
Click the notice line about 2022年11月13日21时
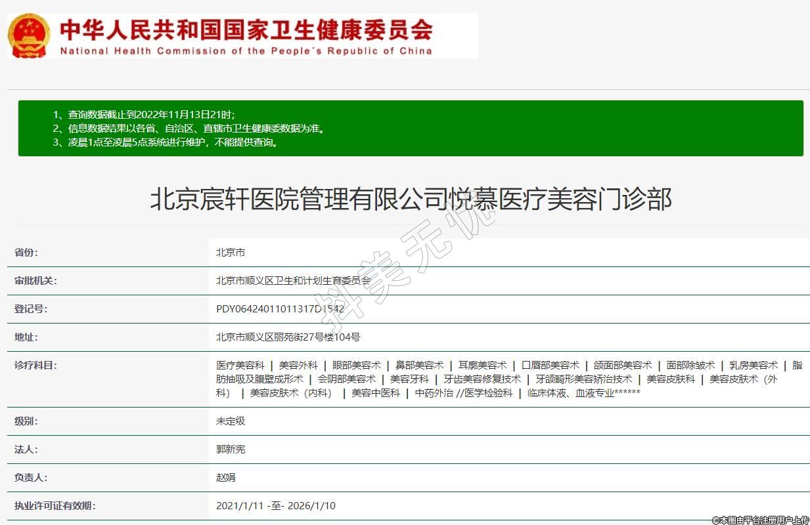coord(144,114)
